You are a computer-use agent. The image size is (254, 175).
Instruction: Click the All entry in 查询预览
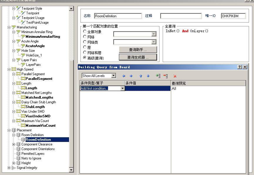click(x=174, y=88)
